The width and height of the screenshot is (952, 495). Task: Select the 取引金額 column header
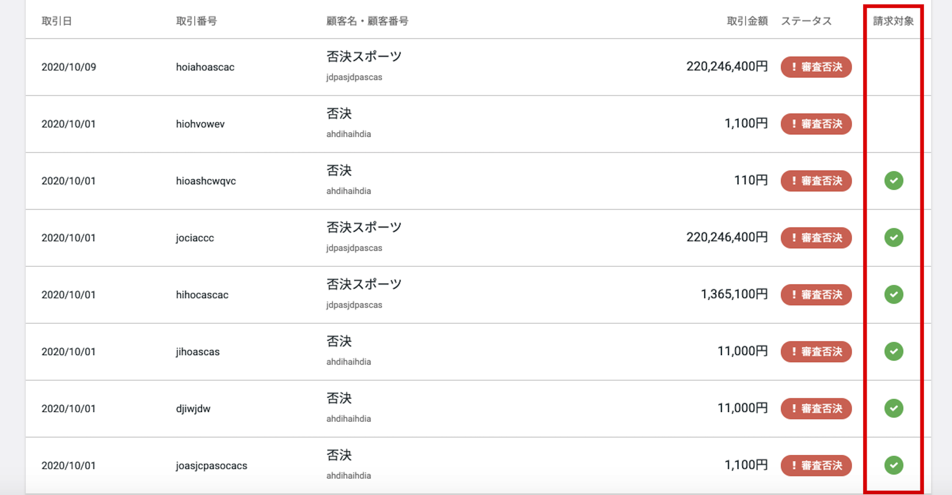(747, 21)
